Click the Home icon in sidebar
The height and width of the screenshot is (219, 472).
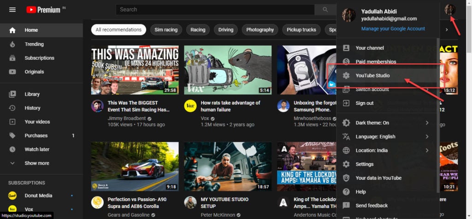tap(12, 30)
